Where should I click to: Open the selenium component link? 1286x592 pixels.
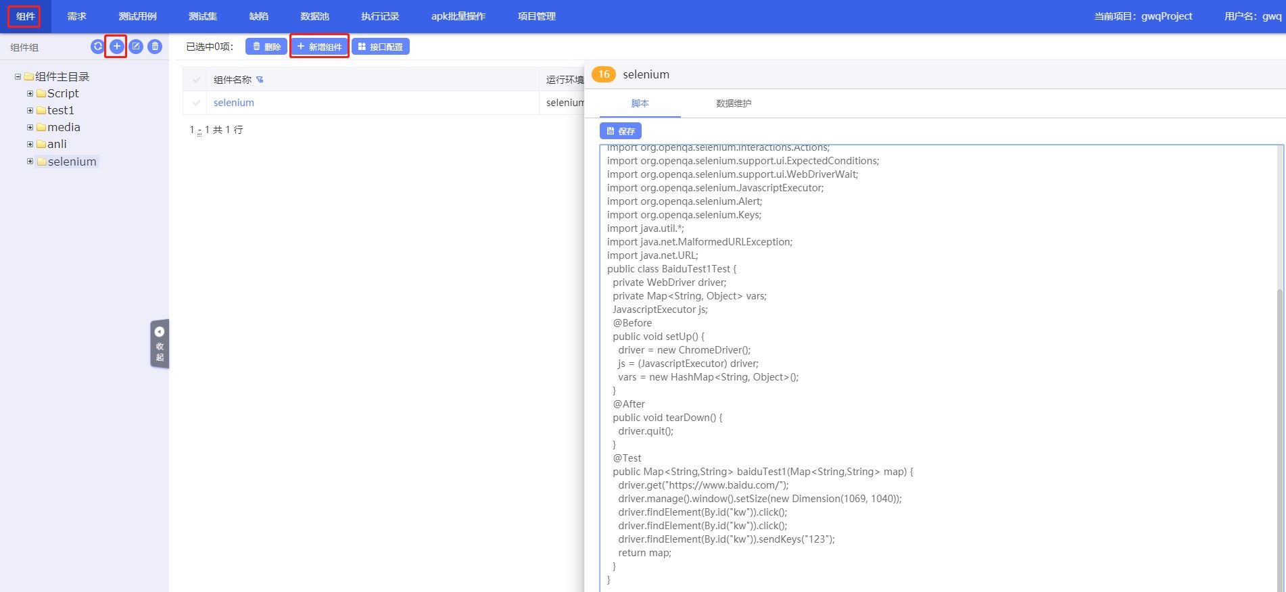pos(234,103)
